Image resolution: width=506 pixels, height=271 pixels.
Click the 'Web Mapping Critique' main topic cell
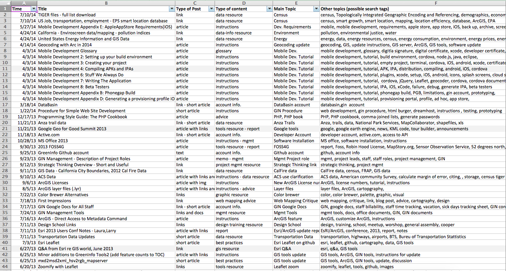(296, 201)
